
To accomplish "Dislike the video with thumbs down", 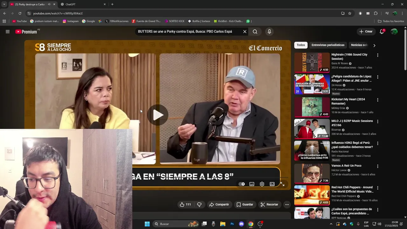I will coord(199,205).
